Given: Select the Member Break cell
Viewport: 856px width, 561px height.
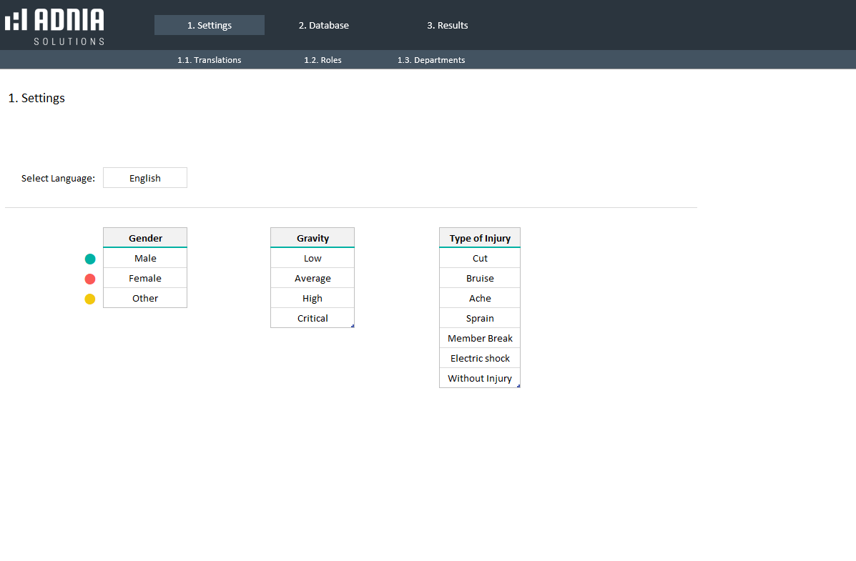Looking at the screenshot, I should tap(480, 338).
